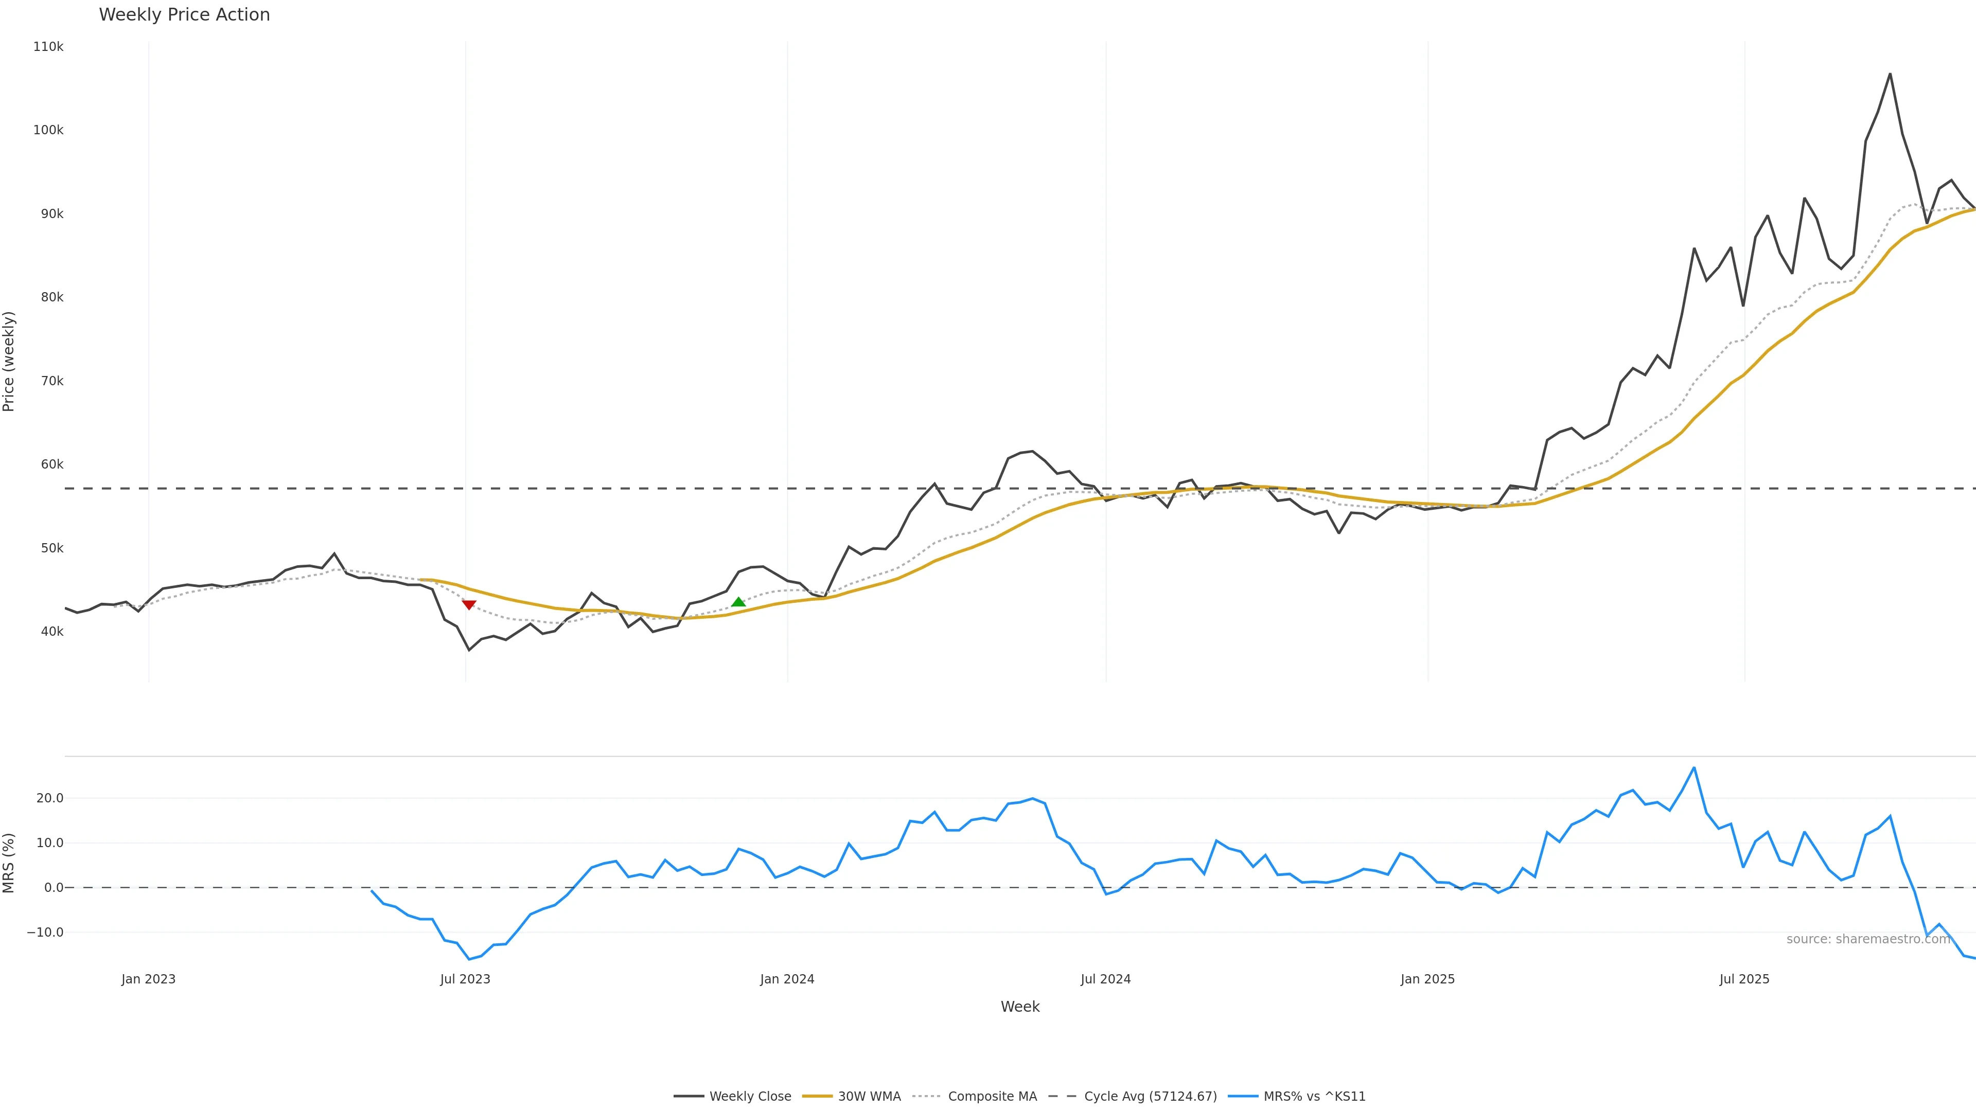Click the green up-triangle buy marker
1976x1111 pixels.
point(738,603)
